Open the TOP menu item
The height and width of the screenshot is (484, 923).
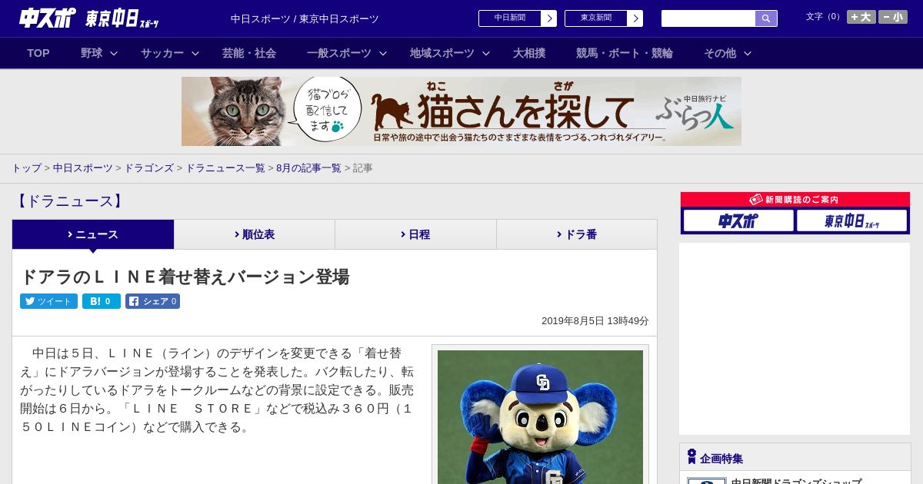(38, 53)
